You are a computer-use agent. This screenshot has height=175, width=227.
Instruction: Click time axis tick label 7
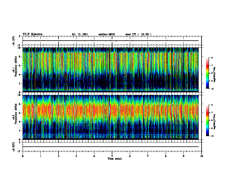[x=148, y=156]
